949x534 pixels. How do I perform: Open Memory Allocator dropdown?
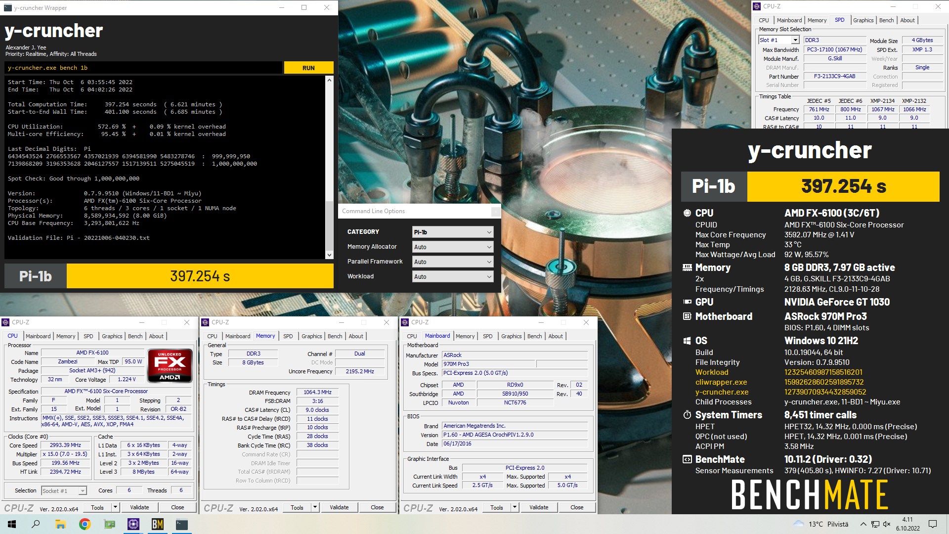coord(453,247)
